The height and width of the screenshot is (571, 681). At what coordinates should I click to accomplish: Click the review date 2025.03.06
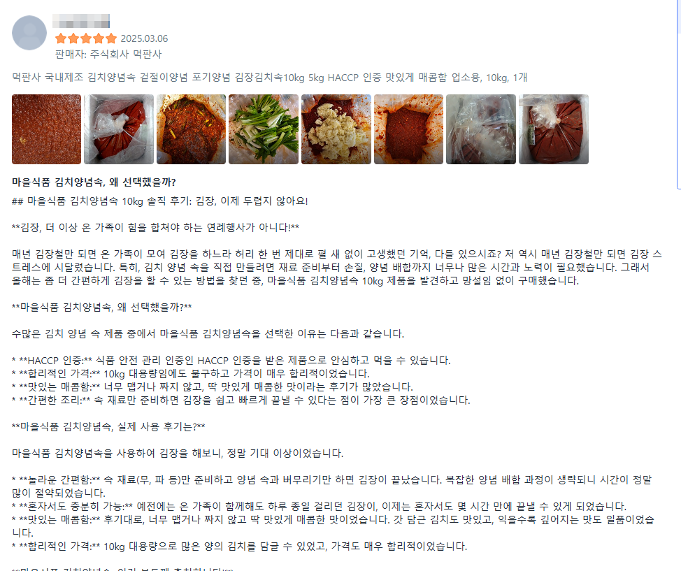(x=144, y=38)
